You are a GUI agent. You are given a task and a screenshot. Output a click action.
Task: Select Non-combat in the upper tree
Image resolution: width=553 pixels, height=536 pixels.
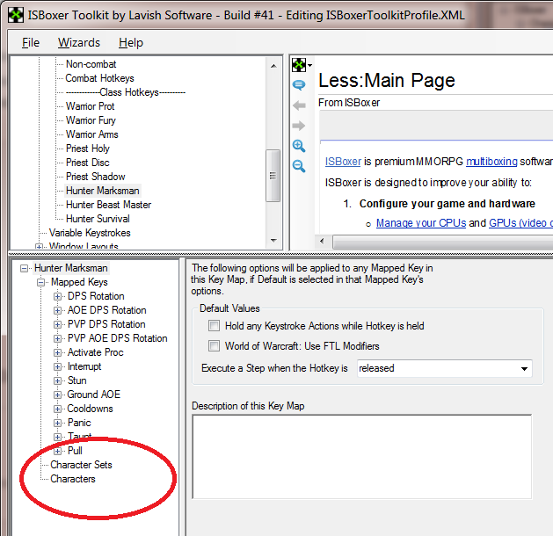point(91,64)
